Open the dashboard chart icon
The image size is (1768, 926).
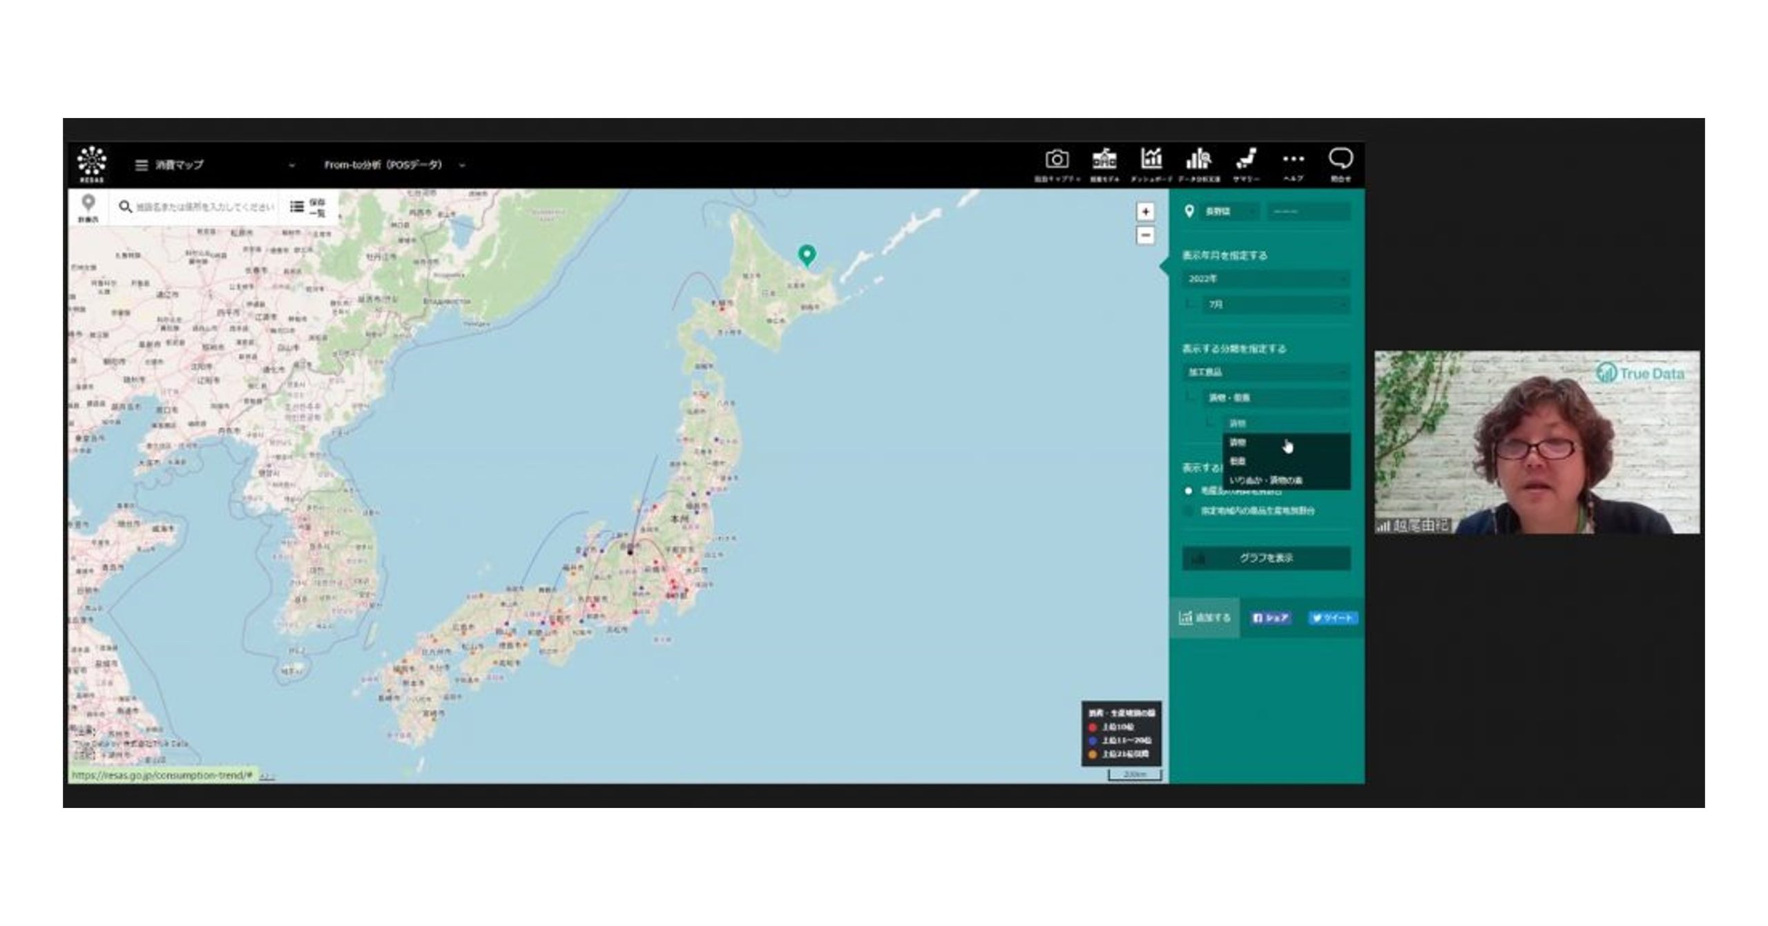coord(1153,161)
